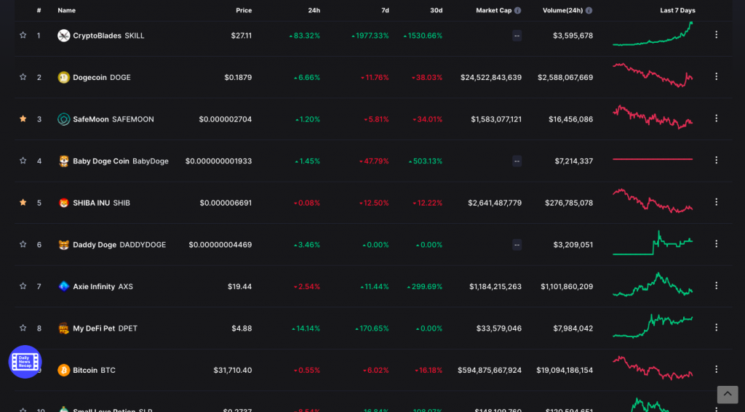The height and width of the screenshot is (412, 745).
Task: Click the SHIBA INU coin logo
Action: 64,203
